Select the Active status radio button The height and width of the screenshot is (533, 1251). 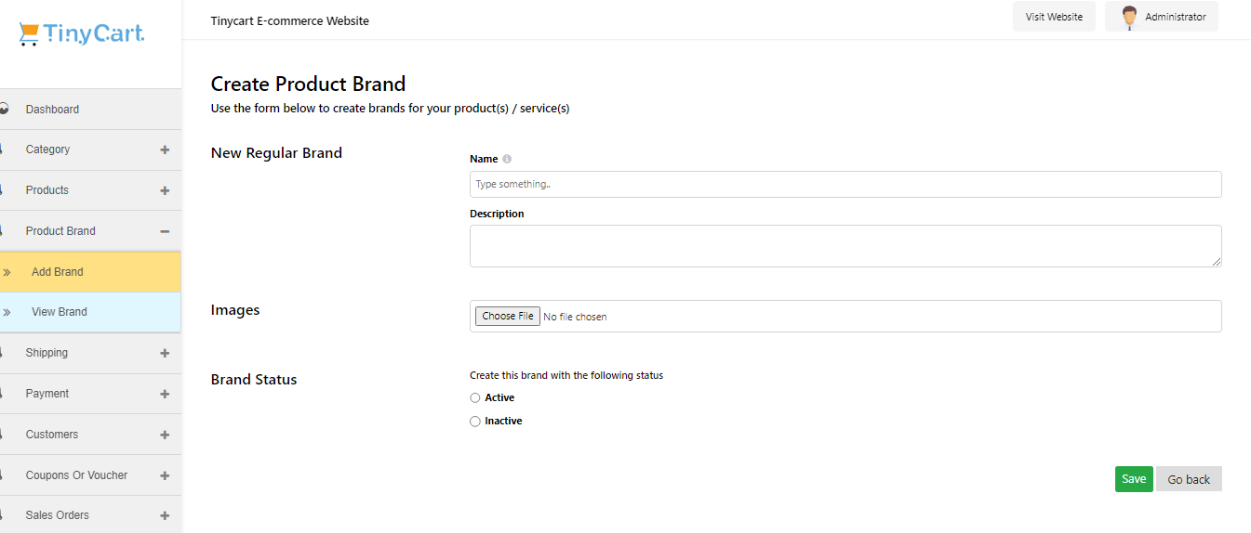475,397
